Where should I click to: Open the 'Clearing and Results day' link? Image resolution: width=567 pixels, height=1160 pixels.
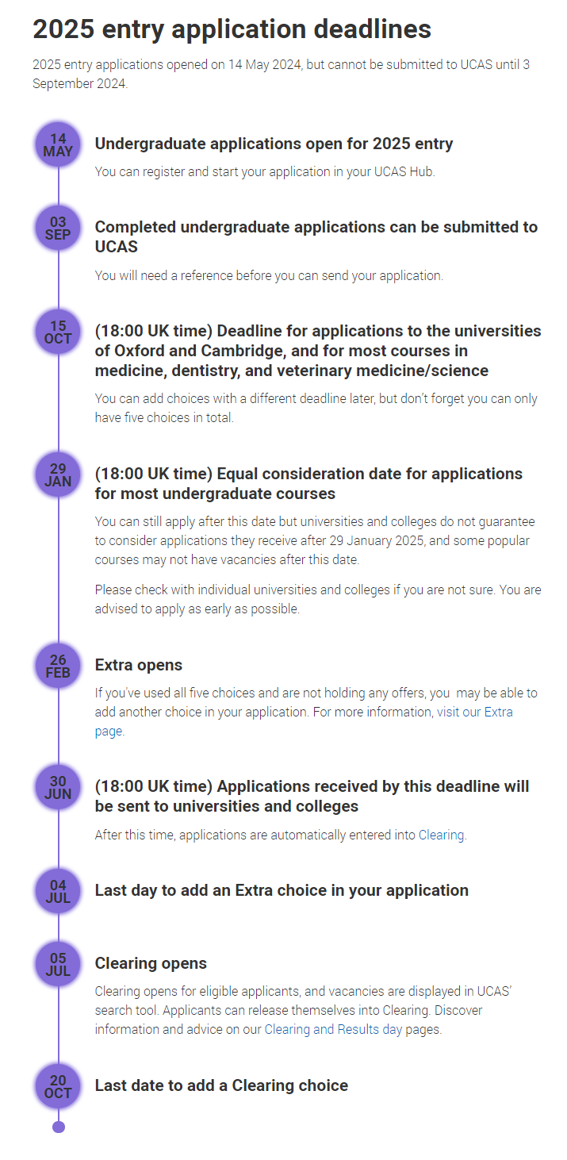333,1030
